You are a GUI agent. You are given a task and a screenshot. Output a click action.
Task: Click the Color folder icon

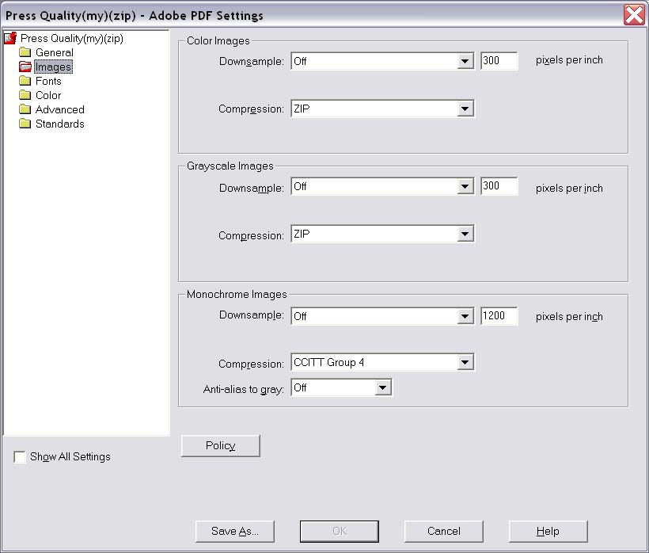tap(25, 95)
